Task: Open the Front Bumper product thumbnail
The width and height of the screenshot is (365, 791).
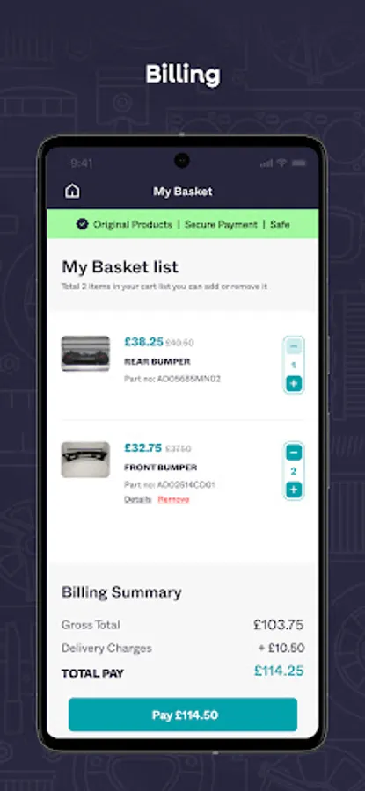Action: [85, 460]
